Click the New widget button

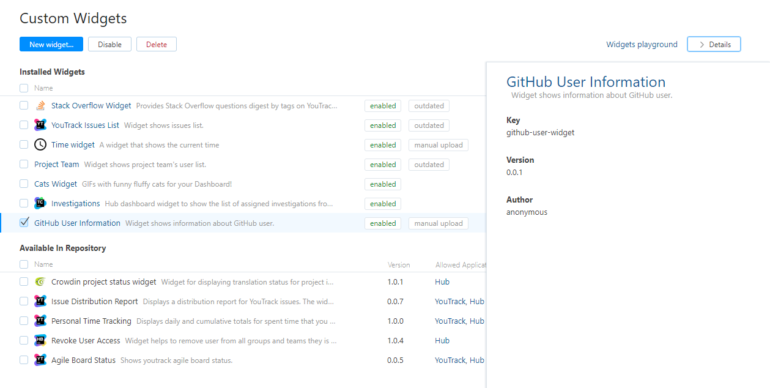coord(51,44)
